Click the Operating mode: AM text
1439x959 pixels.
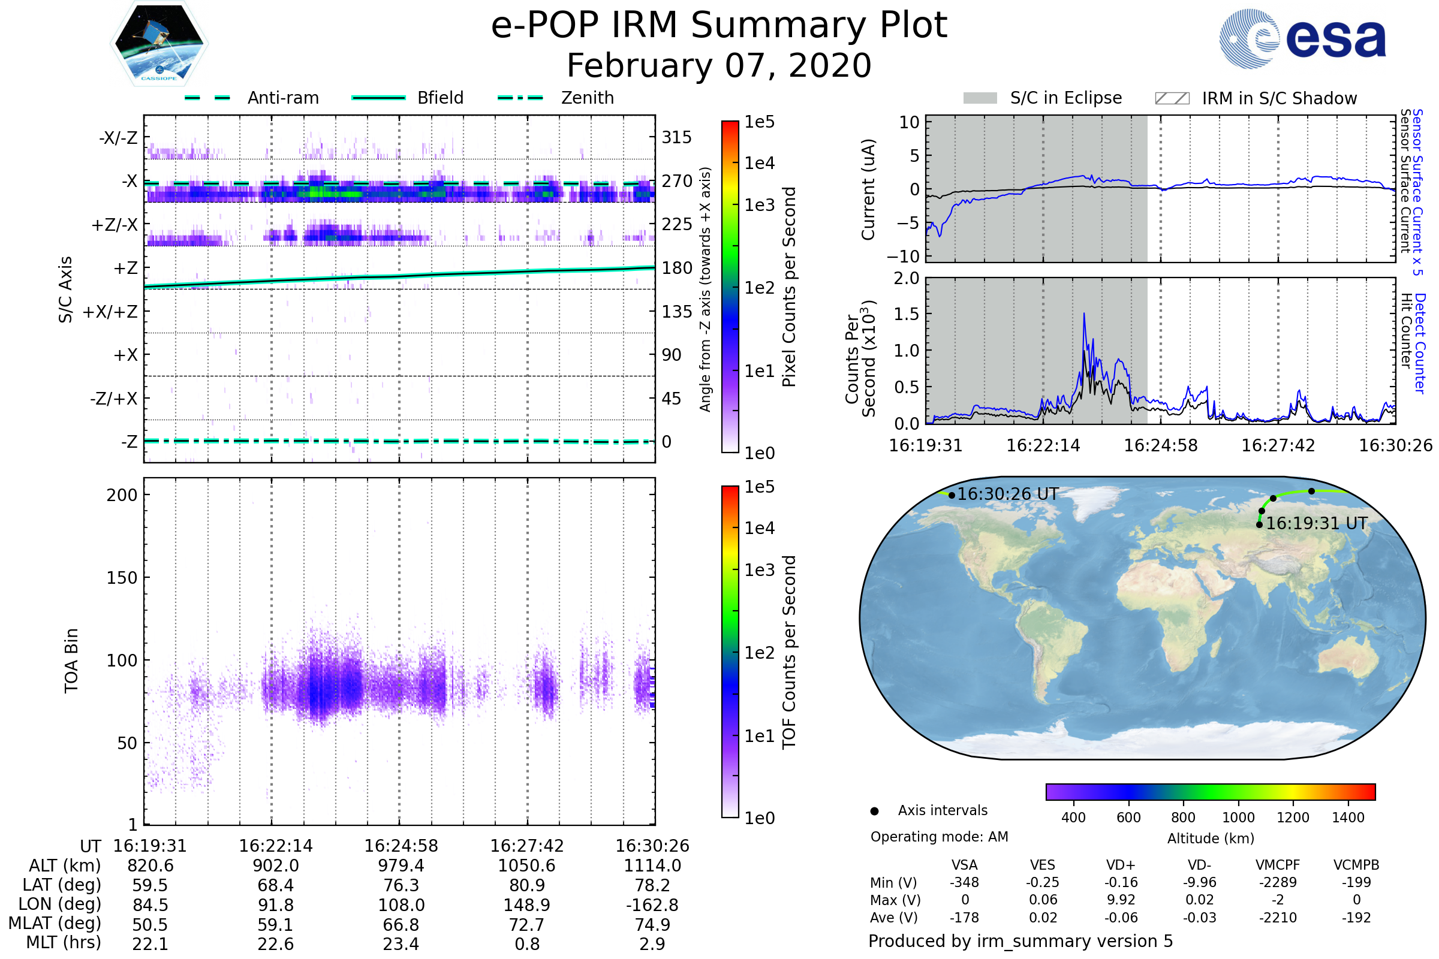[x=939, y=837]
